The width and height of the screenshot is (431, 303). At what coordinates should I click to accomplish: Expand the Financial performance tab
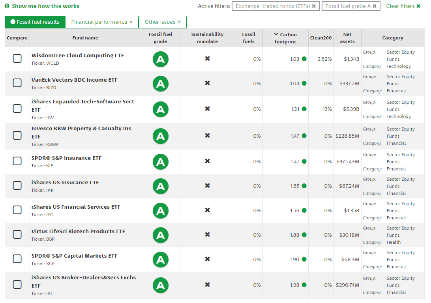point(102,22)
